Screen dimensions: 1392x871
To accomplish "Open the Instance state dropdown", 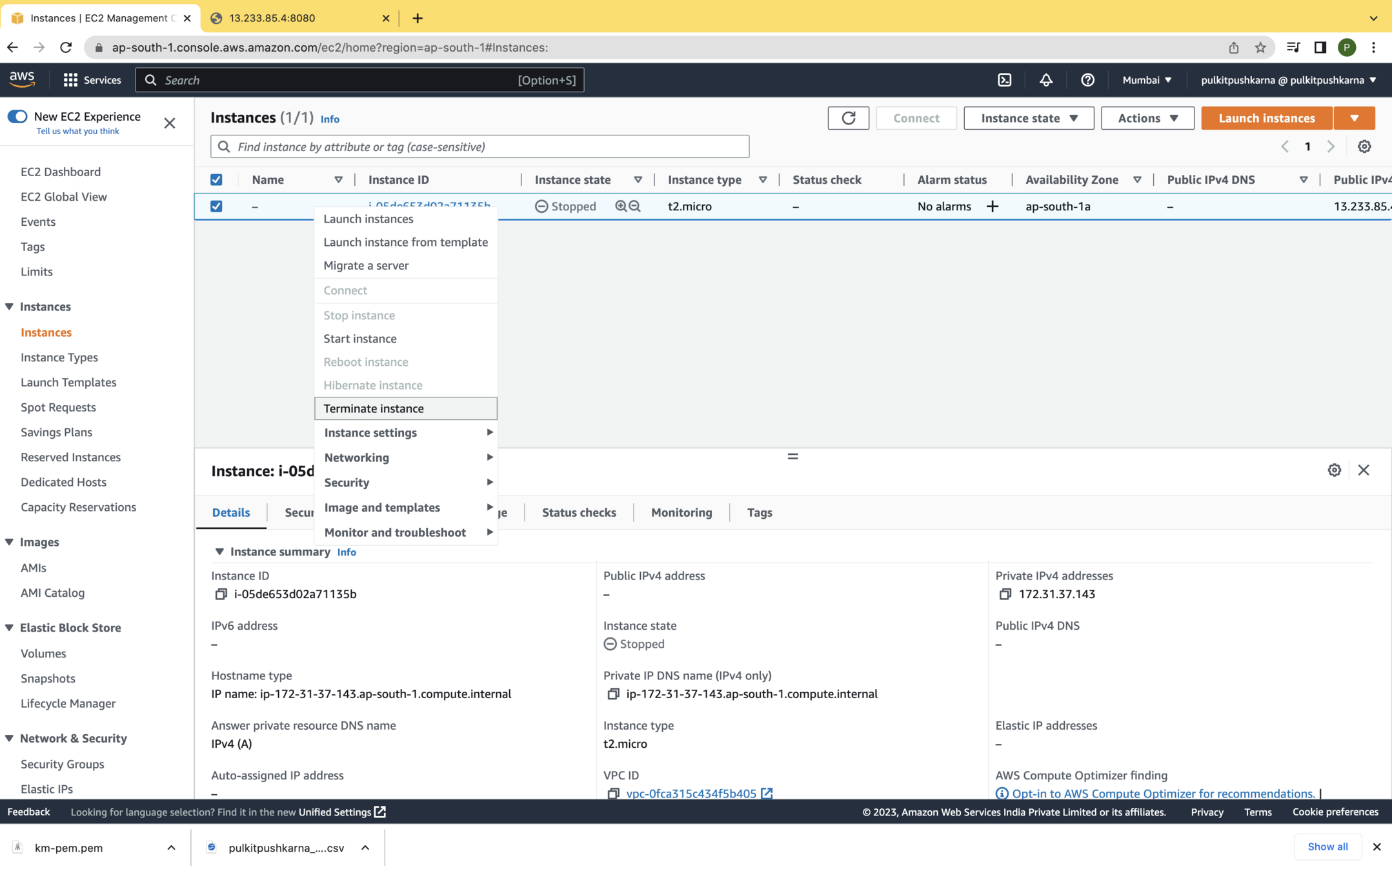I will pos(1028,118).
